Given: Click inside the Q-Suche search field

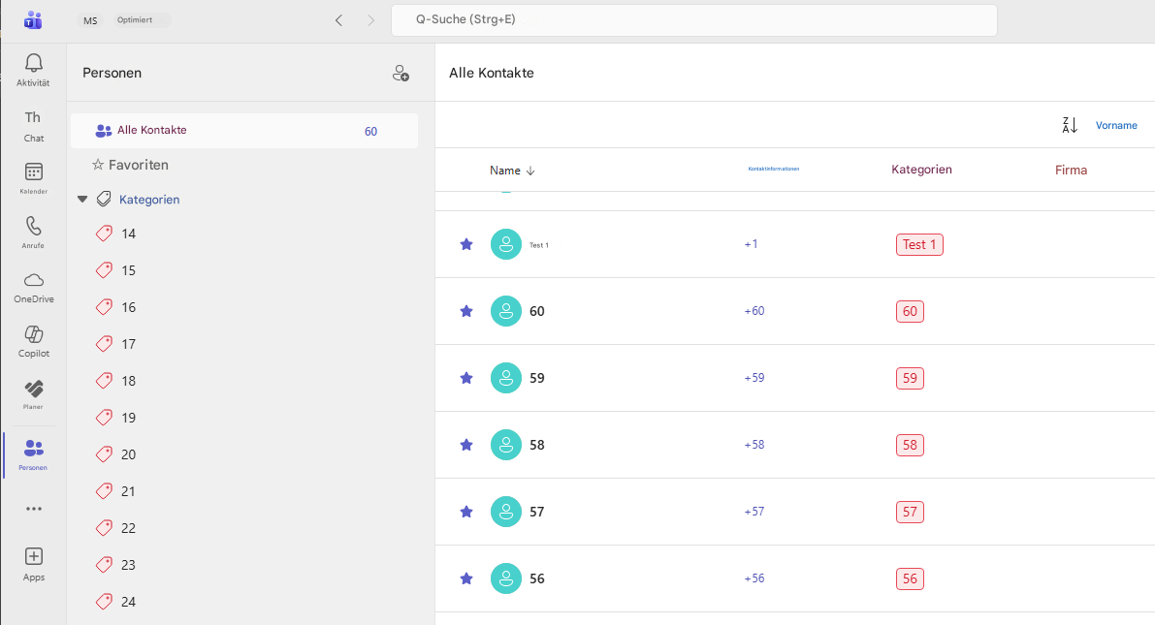Looking at the screenshot, I should coord(693,19).
